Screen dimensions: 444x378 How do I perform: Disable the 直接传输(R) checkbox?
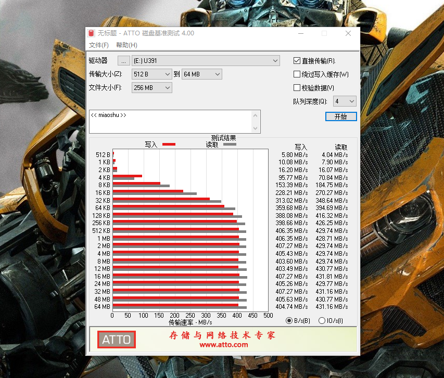(x=297, y=60)
